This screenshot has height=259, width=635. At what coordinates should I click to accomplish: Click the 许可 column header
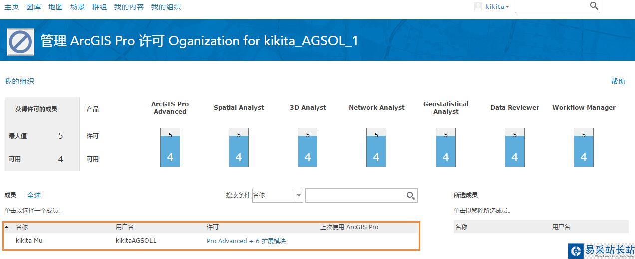213,227
